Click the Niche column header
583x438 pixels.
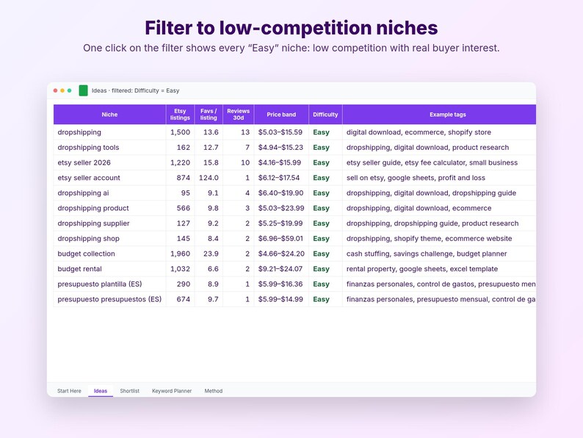pos(109,115)
